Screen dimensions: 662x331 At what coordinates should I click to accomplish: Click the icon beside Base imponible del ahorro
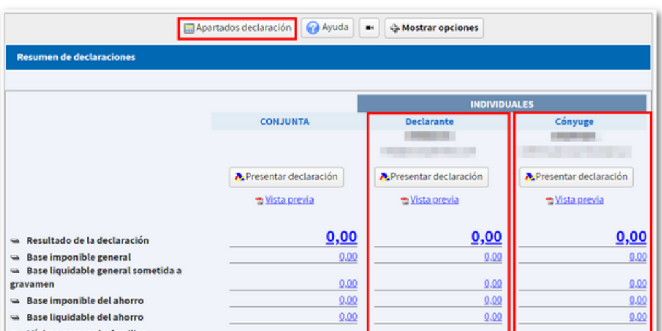tap(16, 301)
